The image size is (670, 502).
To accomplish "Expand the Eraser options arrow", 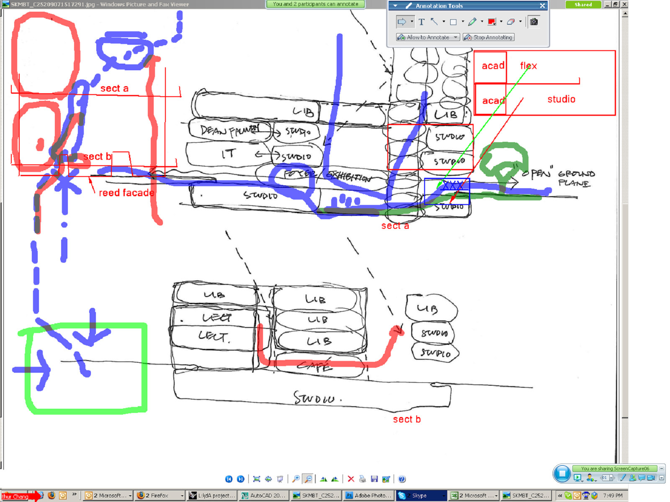I will point(521,22).
